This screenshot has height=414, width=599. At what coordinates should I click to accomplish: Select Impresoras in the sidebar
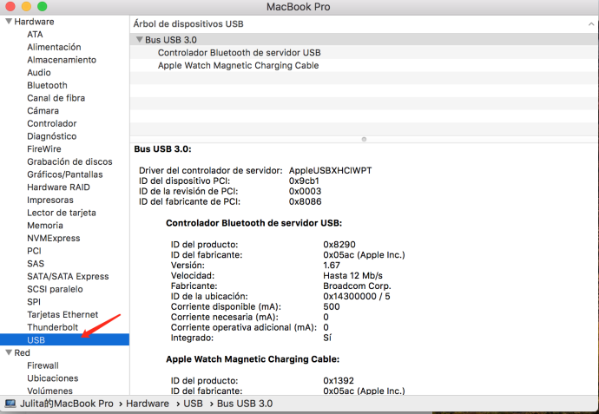[x=50, y=200]
